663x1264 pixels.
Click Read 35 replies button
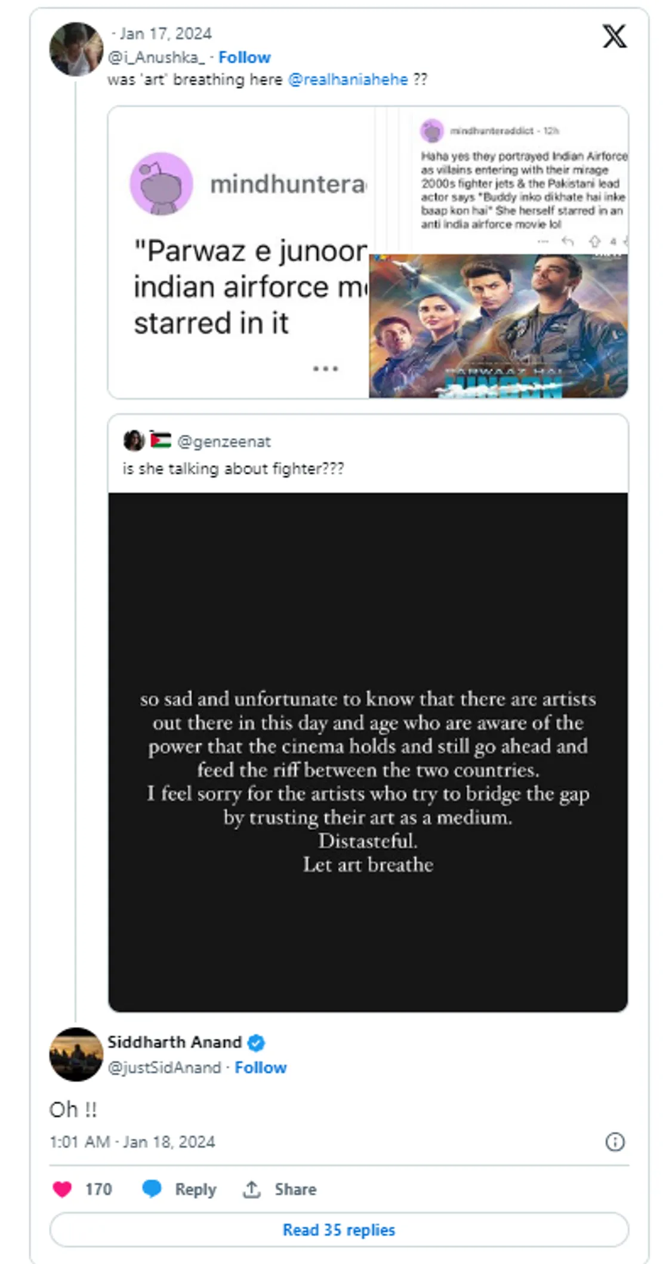click(x=338, y=1230)
